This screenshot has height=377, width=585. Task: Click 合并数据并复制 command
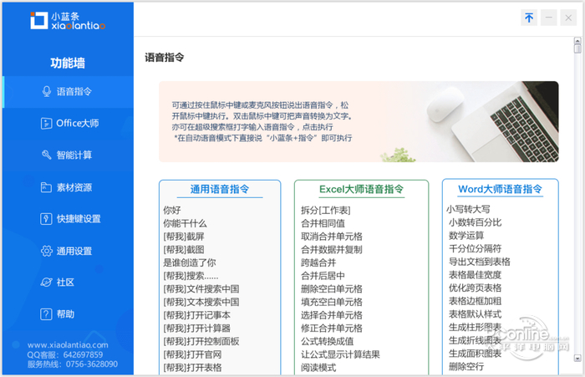(x=332, y=249)
